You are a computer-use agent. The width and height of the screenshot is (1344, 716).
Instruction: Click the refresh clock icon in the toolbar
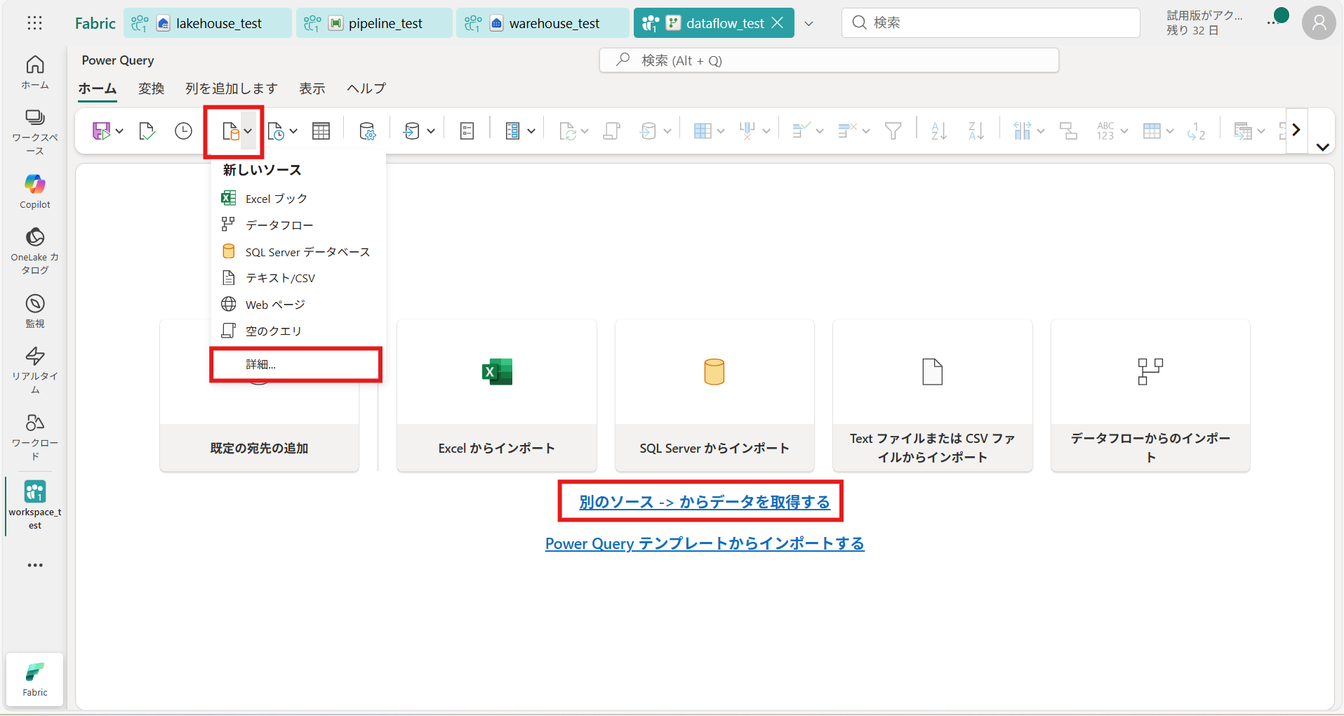[183, 131]
